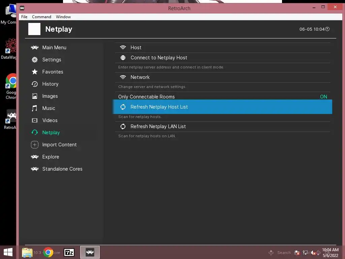Image resolution: width=345 pixels, height=259 pixels.
Task: Click the Settings gear icon in sidebar
Action: (x=35, y=60)
